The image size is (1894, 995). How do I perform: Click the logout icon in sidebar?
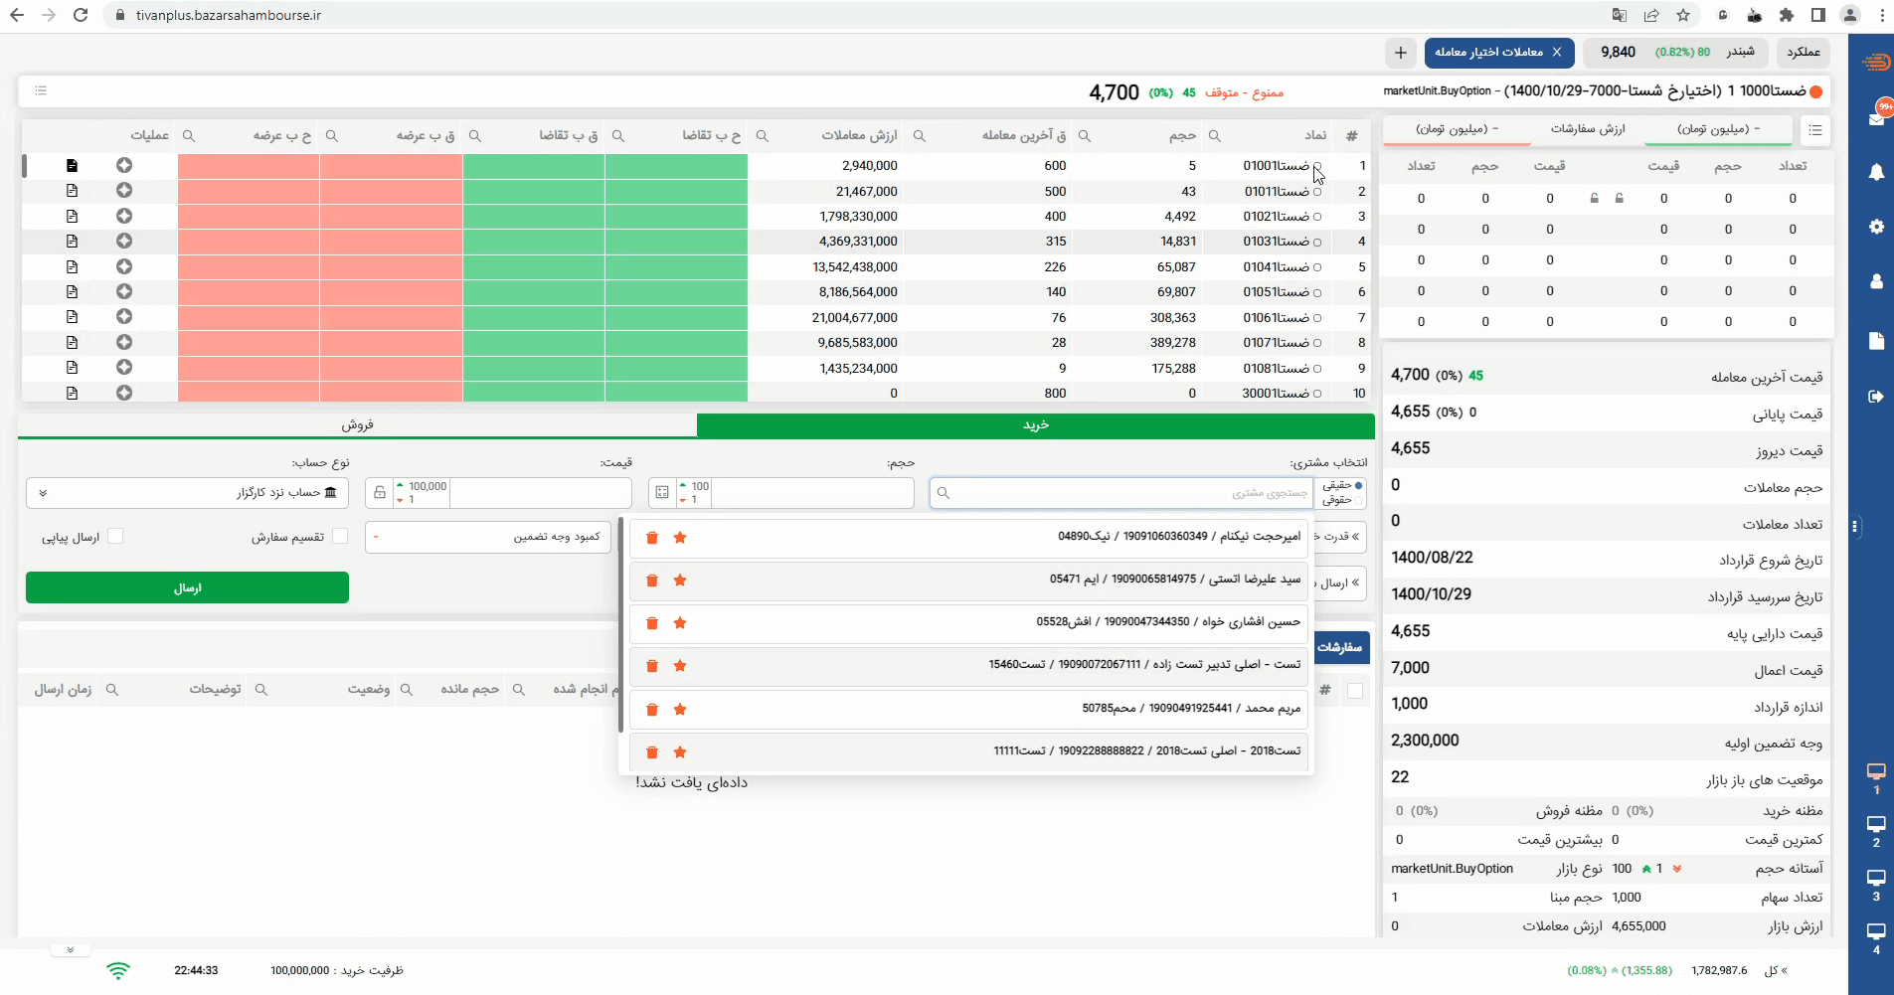pos(1876,397)
